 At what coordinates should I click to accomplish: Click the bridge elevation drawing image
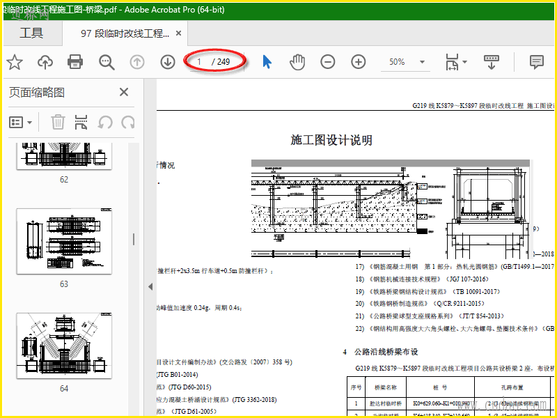click(x=391, y=210)
